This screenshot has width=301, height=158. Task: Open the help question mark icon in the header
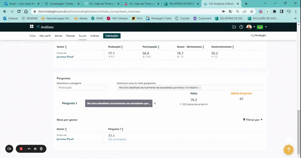coord(241,27)
